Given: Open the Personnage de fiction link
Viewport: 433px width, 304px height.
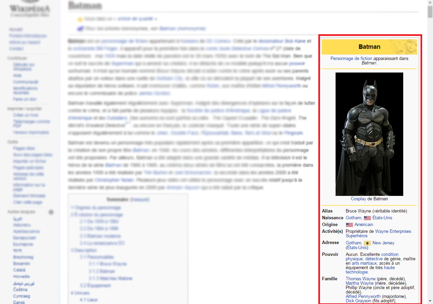Looking at the screenshot, I should coord(351,59).
